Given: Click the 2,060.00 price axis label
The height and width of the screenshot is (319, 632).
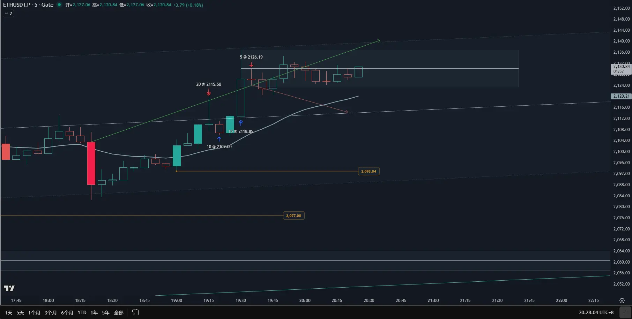Looking at the screenshot, I should point(622,262).
